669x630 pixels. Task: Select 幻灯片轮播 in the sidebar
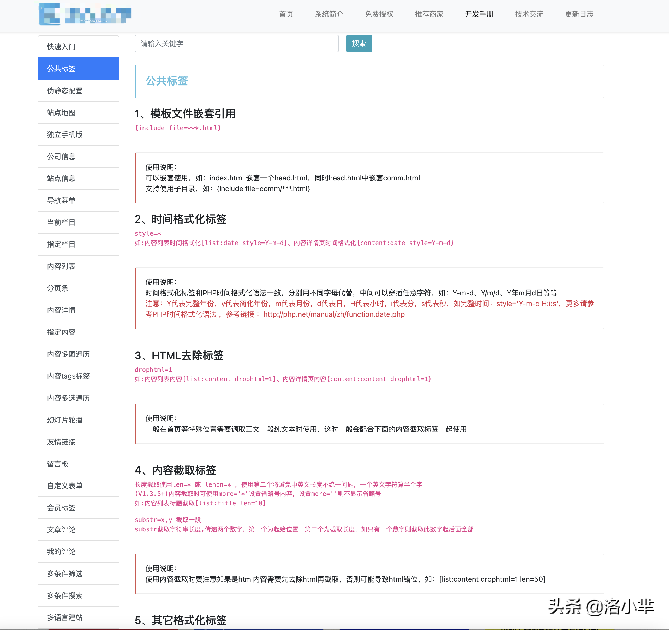pyautogui.click(x=78, y=420)
